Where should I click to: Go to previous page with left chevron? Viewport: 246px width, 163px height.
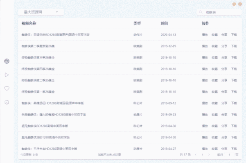point(196,155)
